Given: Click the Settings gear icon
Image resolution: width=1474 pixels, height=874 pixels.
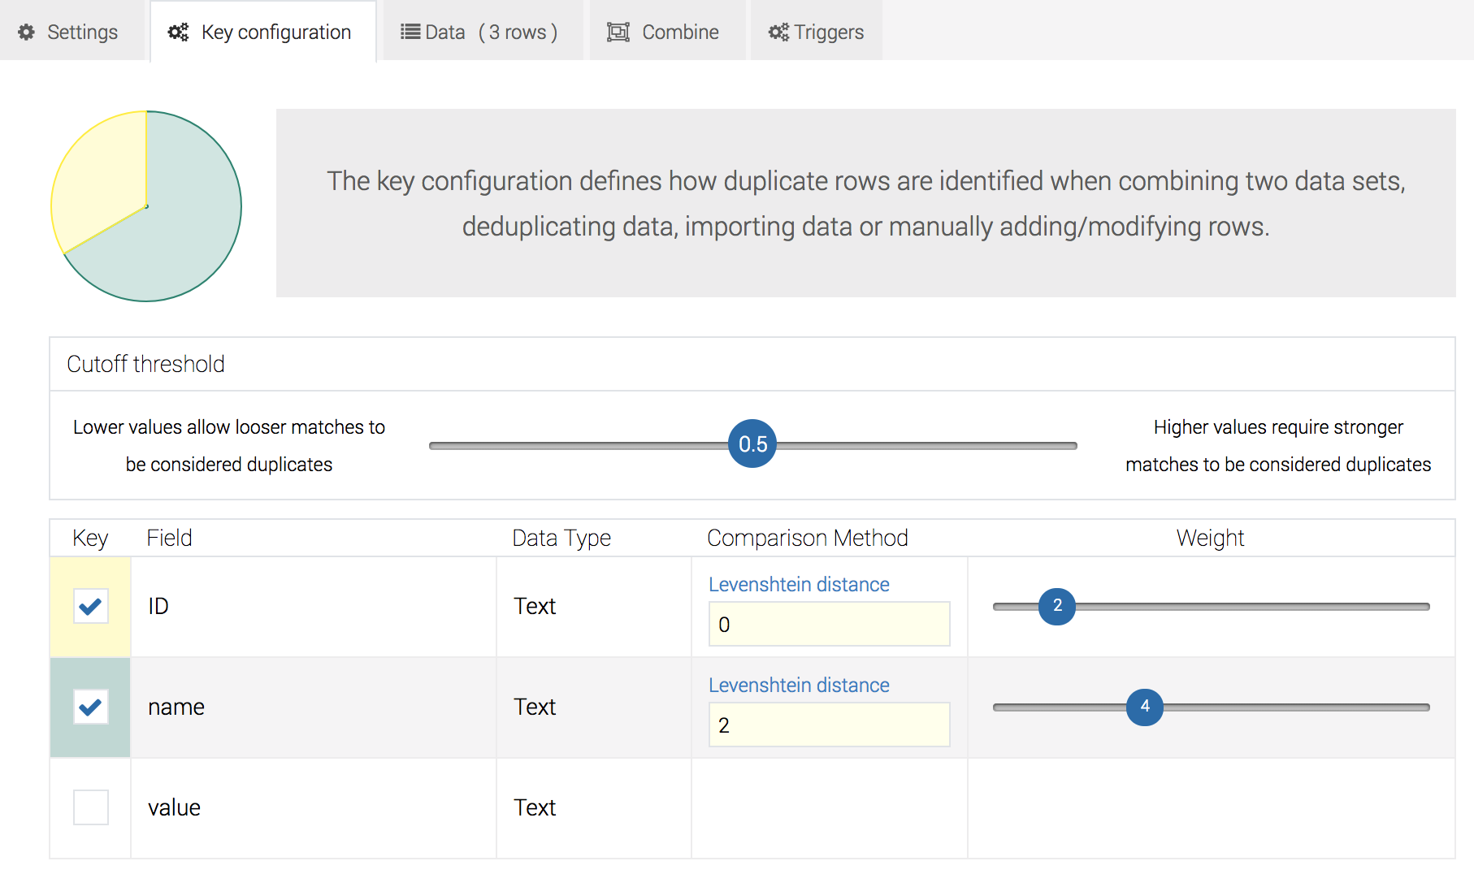Looking at the screenshot, I should tap(27, 32).
